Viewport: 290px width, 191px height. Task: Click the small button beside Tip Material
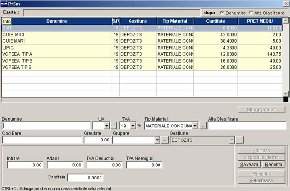(x=203, y=126)
